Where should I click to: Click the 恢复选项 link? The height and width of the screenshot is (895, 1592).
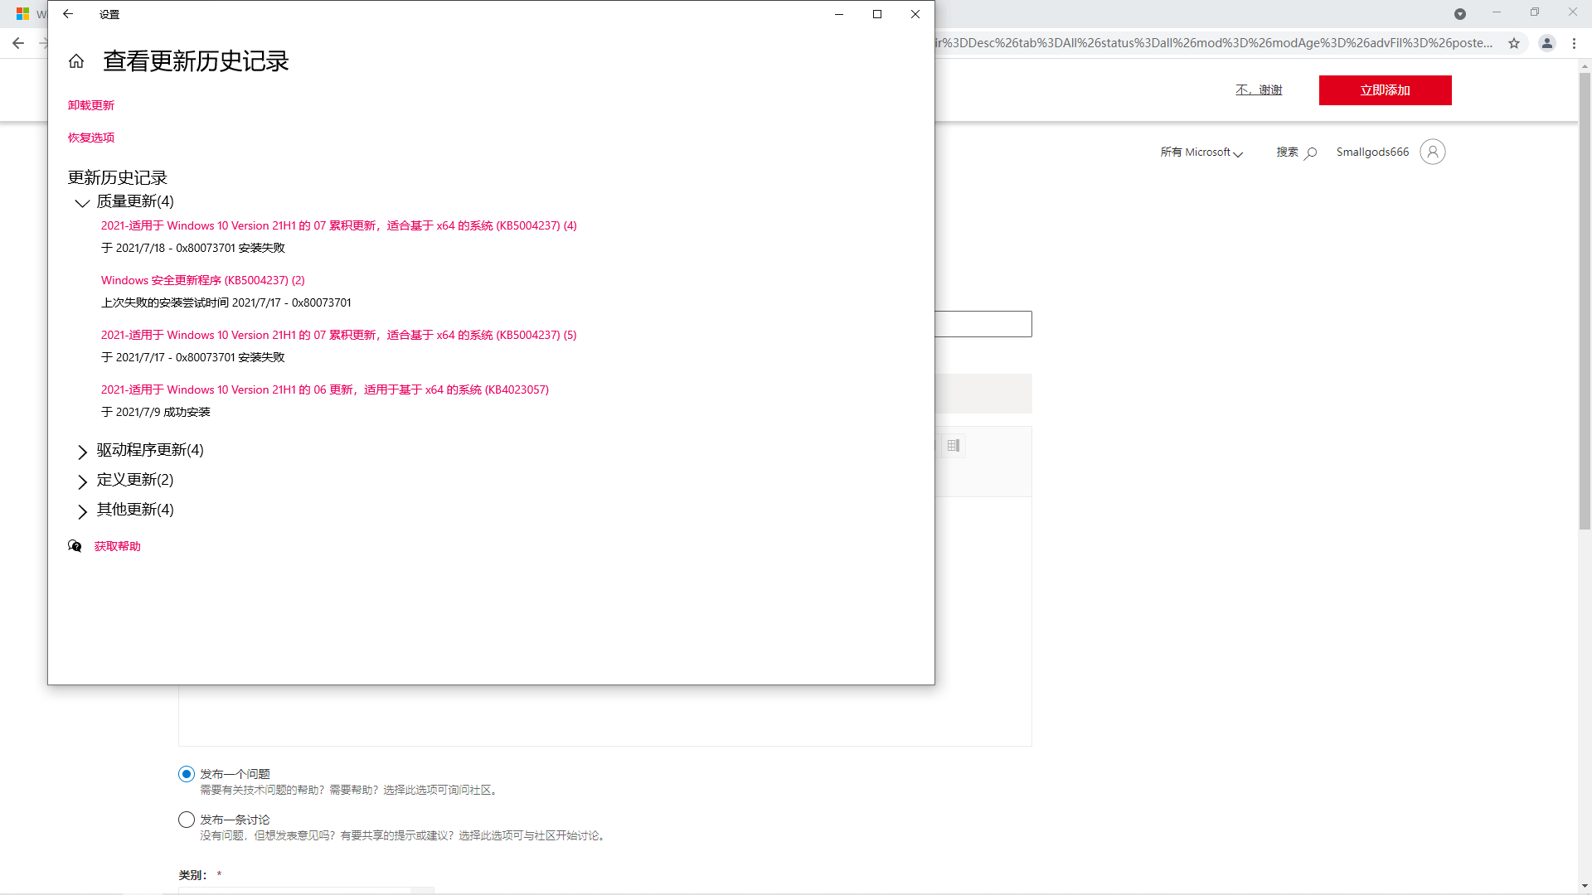coord(91,138)
